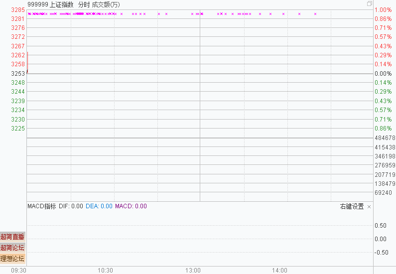Screen dimensions: 396x274
Task: Click the 1.00% top percent label
Action: click(383, 10)
